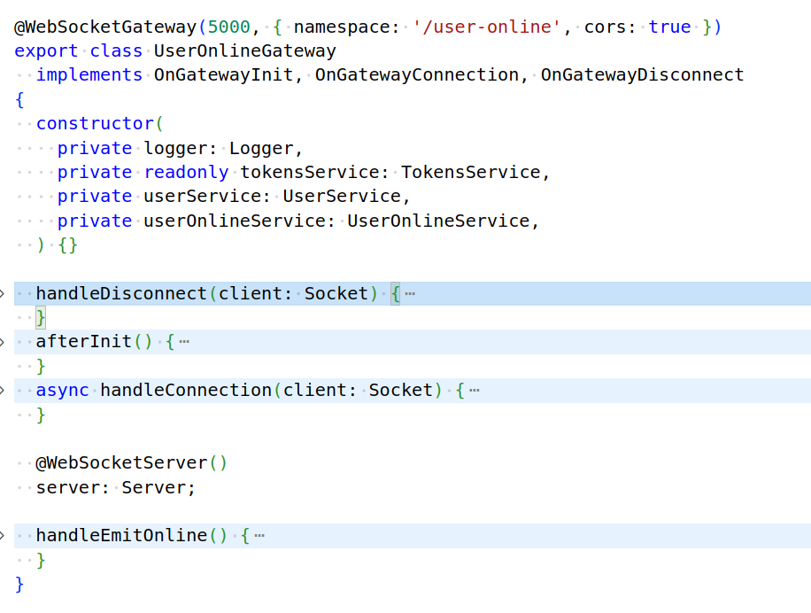Screen dimensions: 811x613
Task: Click the ellipsis inside handleDisconnect to unfold it
Action: (x=410, y=293)
